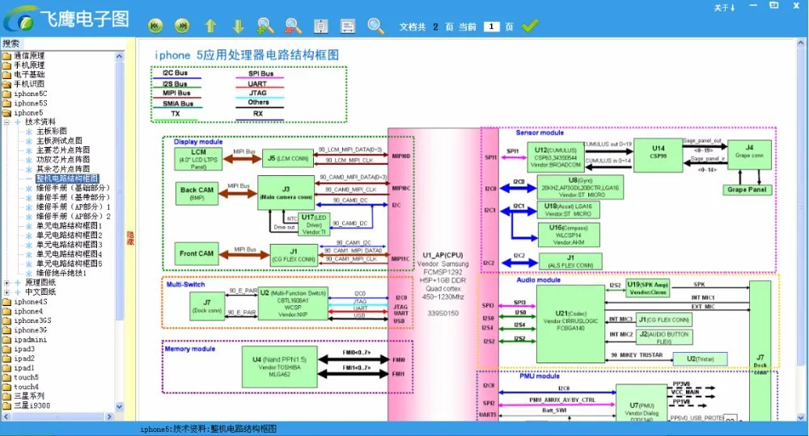Open the iphone4S folder

[30, 302]
